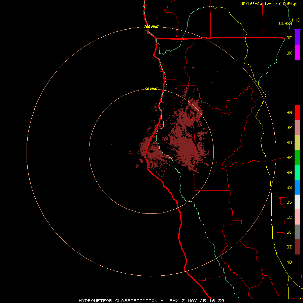Click the ND legend label
Viewport: 303px width, 303px height.
[289, 262]
